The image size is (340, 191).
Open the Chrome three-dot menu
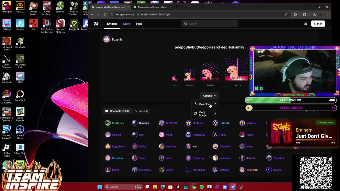[x=327, y=15]
